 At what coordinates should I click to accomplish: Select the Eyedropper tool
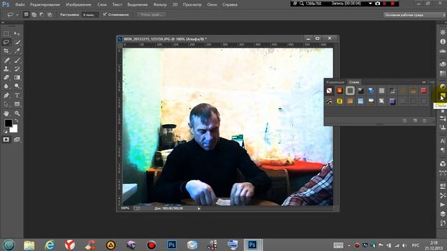(17, 51)
